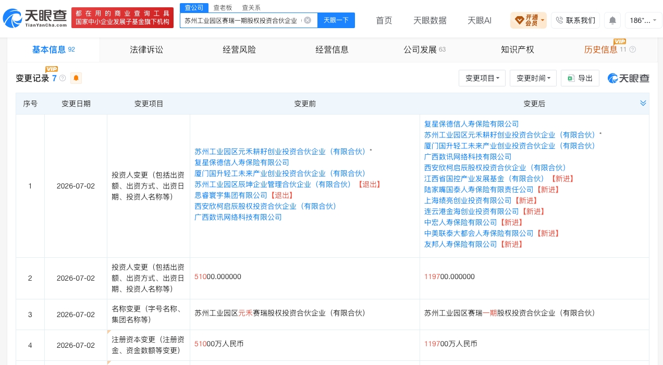
Task: Open the notification bell in header
Action: coord(612,20)
